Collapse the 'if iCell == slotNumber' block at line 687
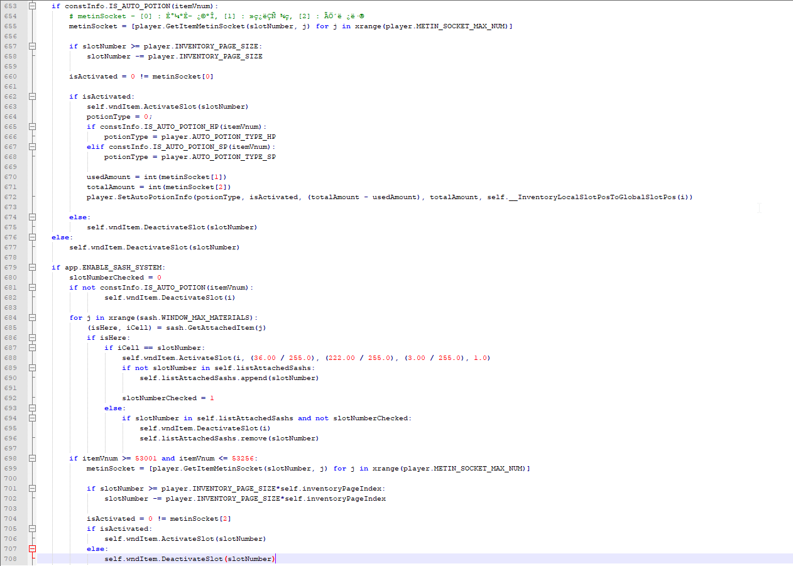Screen dimensions: 793x566 click(32, 348)
